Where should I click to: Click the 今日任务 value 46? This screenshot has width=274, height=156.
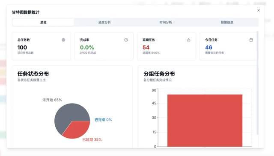[x=208, y=47]
